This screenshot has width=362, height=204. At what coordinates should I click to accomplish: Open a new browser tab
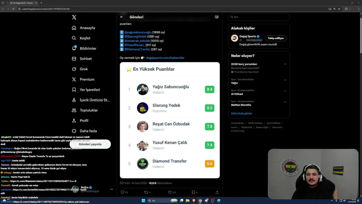[x=41, y=3]
